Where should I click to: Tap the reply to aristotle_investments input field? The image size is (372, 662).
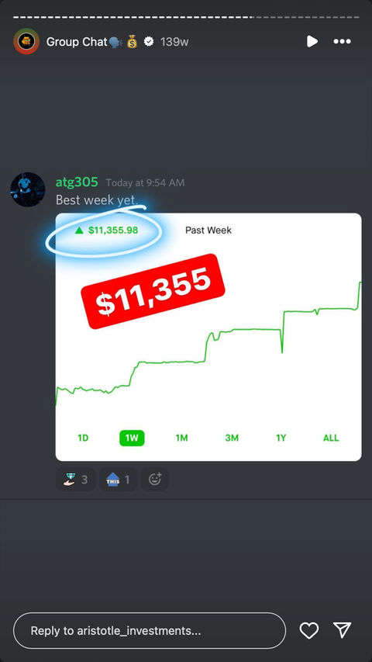(x=150, y=631)
